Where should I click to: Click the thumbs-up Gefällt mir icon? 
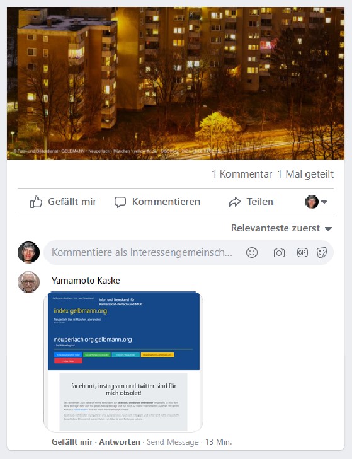pyautogui.click(x=36, y=202)
